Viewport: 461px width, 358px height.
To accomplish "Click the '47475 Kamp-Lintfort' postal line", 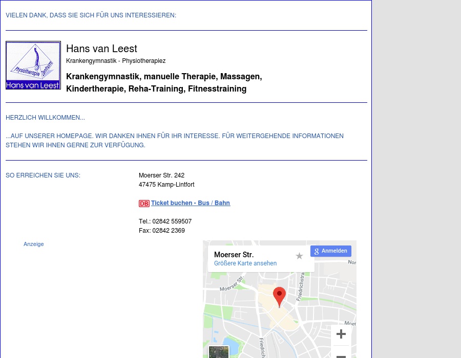I will tap(166, 185).
